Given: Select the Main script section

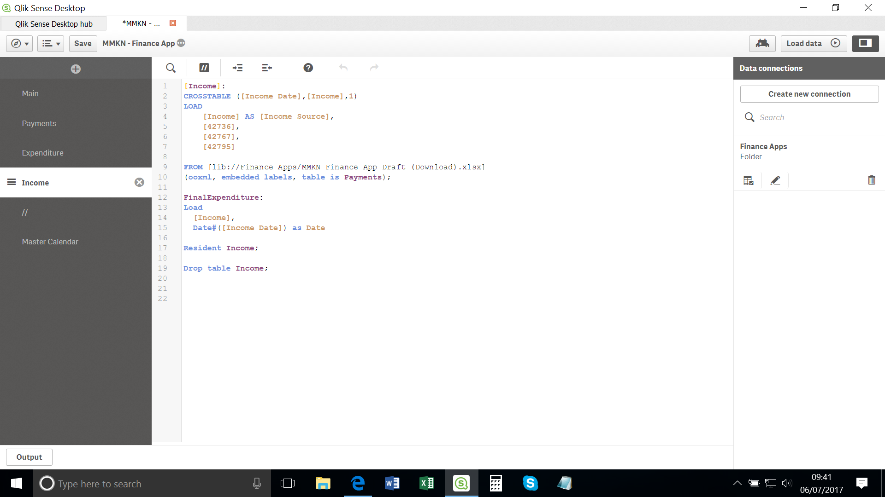Looking at the screenshot, I should [x=76, y=93].
